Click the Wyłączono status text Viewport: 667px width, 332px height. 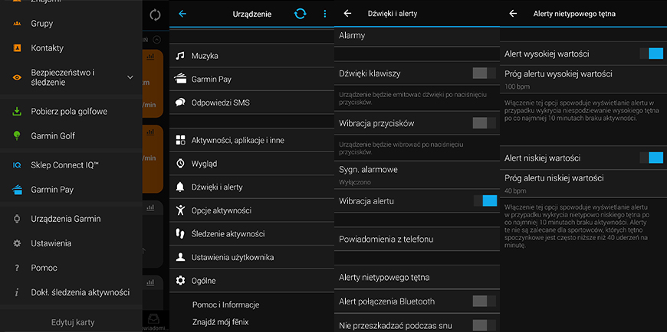coord(355,183)
